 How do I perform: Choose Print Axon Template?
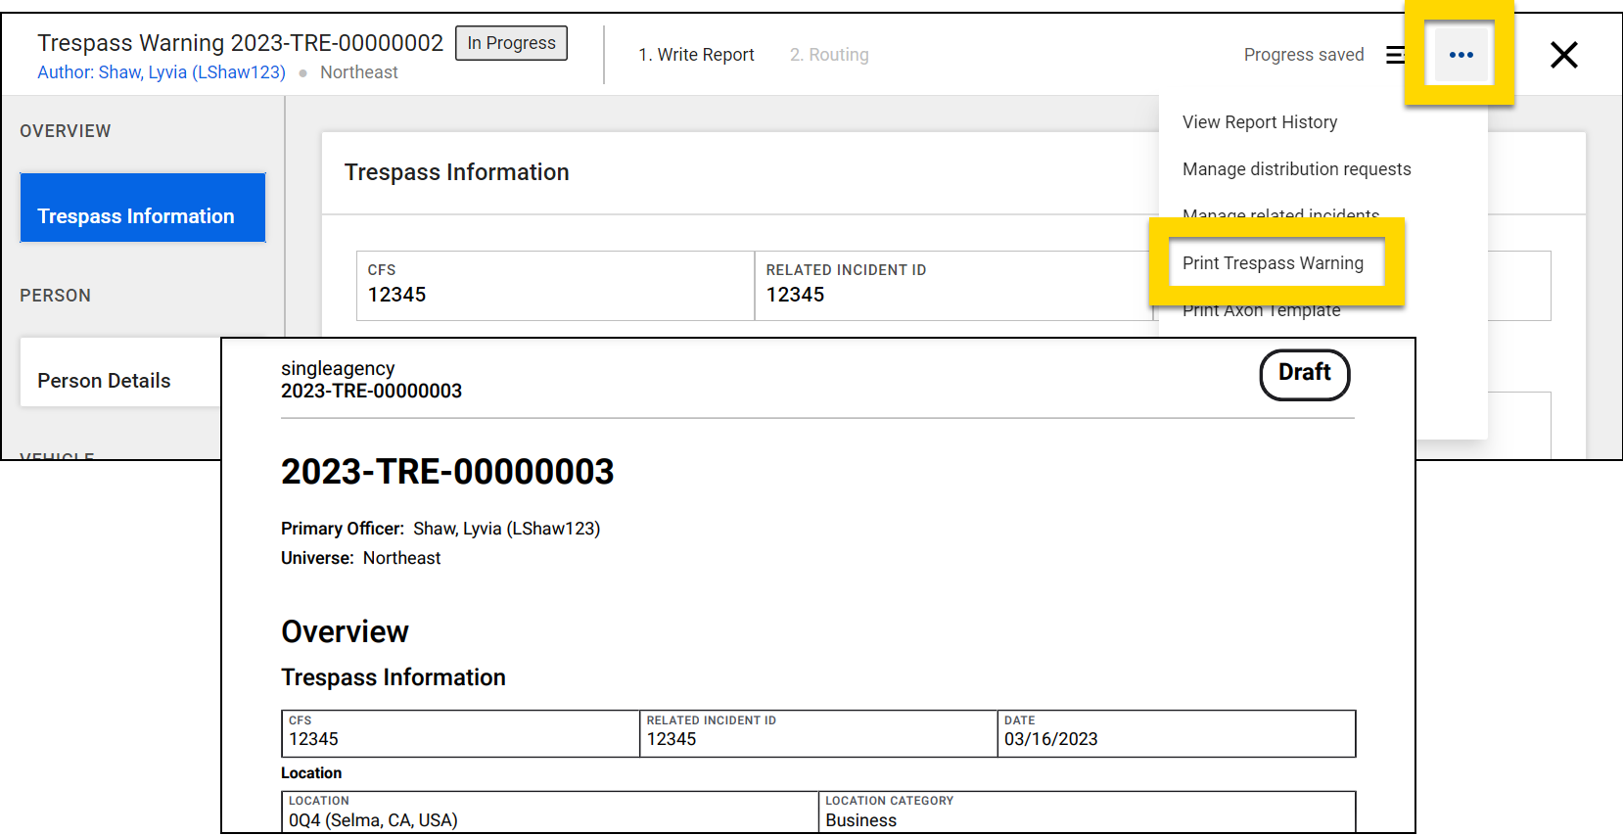1261,311
